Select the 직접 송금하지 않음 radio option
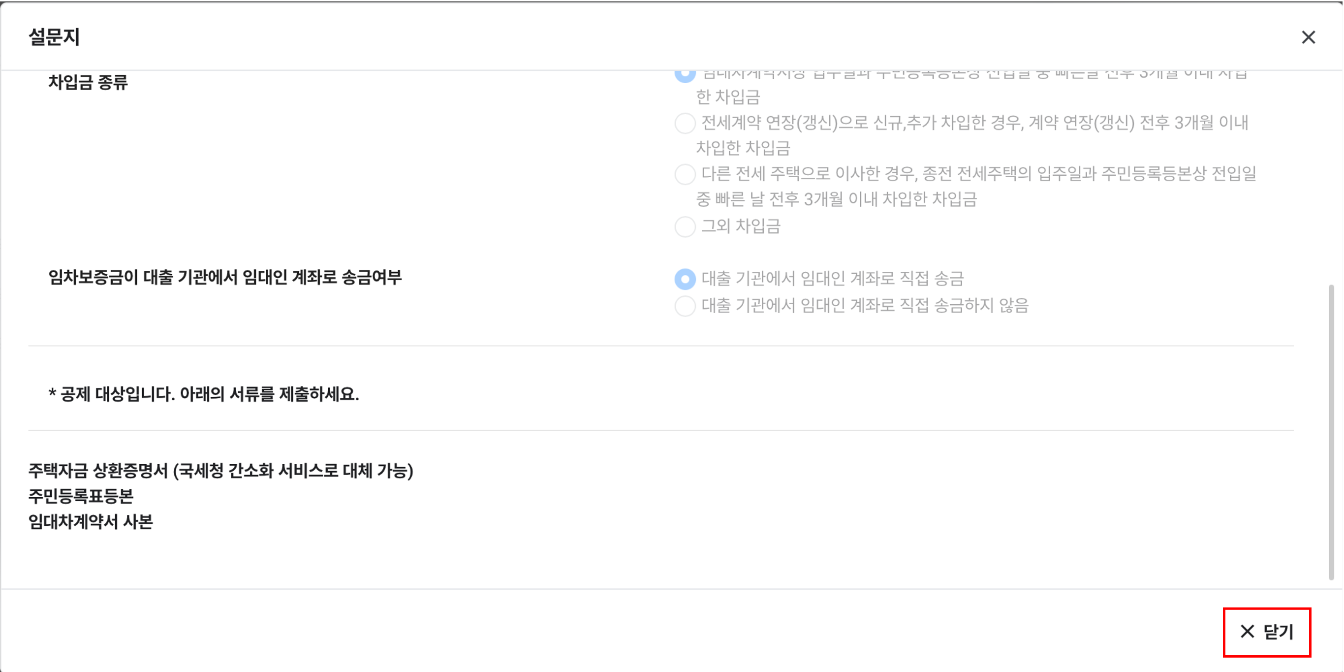 pyautogui.click(x=685, y=306)
